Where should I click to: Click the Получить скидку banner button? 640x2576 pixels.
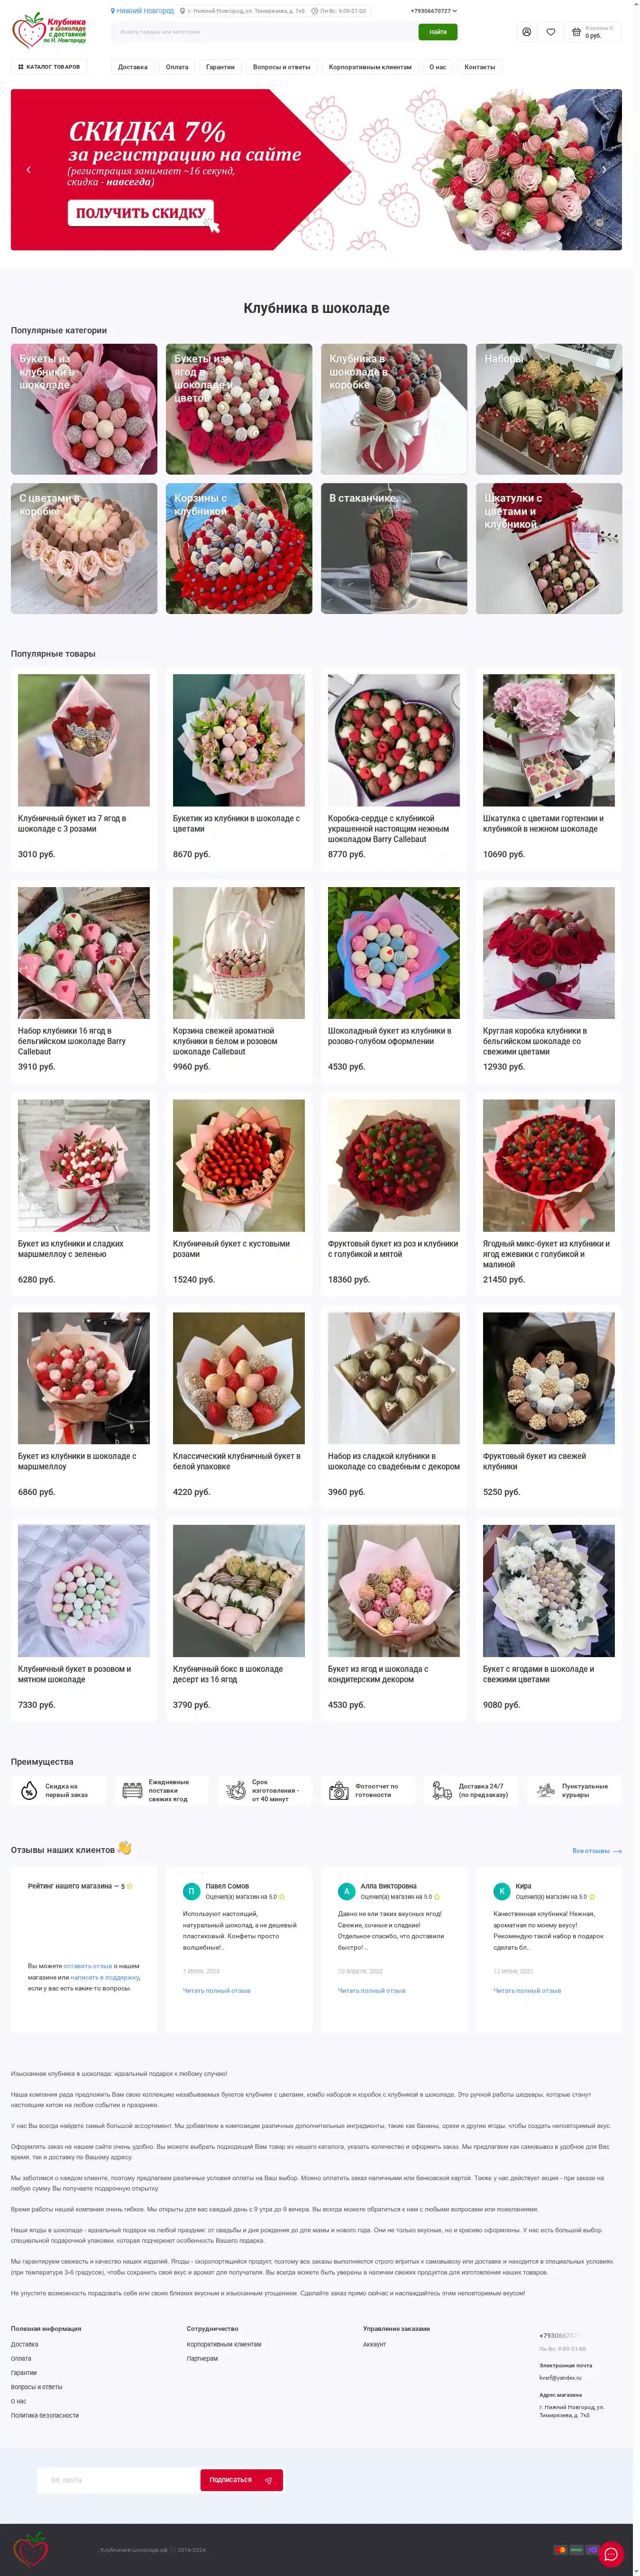tap(140, 213)
